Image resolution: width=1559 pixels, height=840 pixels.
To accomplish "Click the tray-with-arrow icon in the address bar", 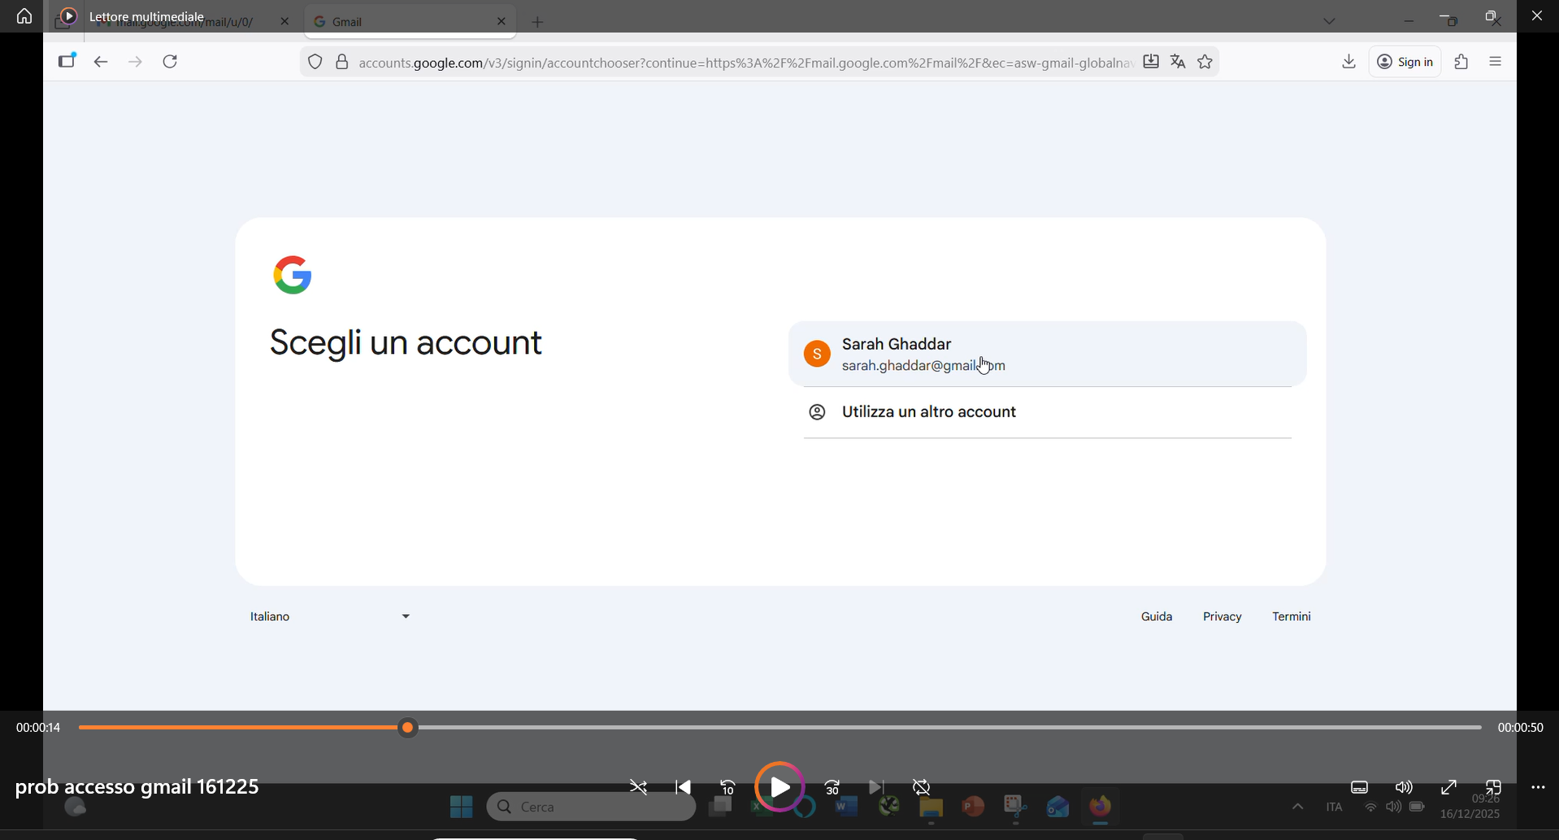I will (x=1151, y=62).
